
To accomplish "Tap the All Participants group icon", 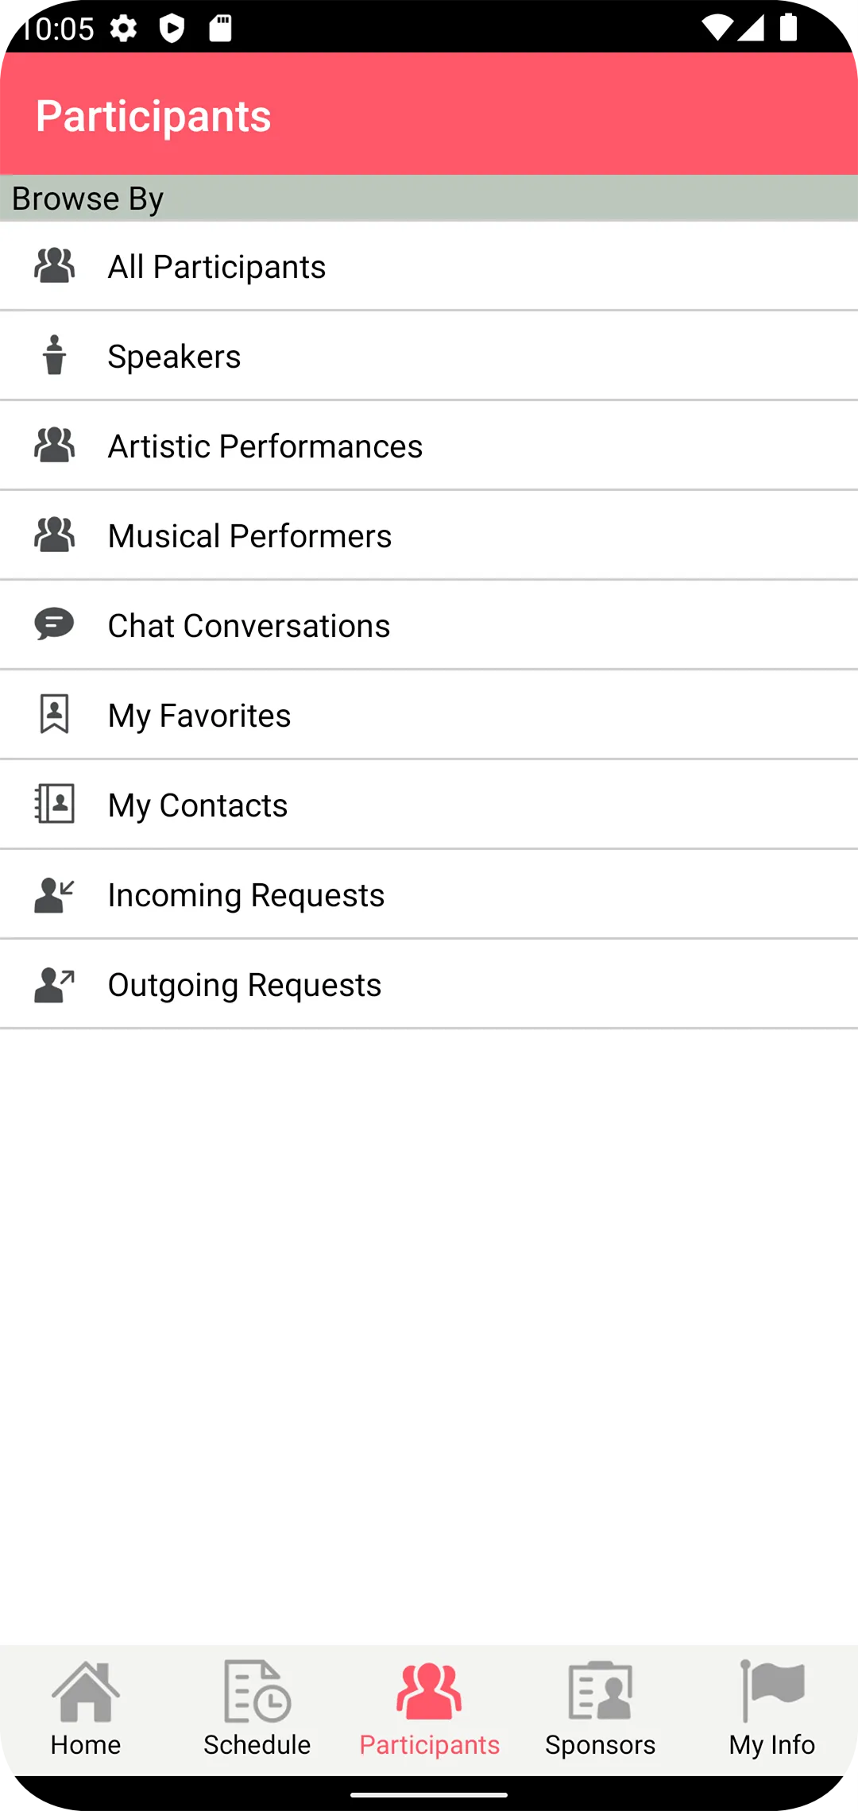I will coord(54,266).
